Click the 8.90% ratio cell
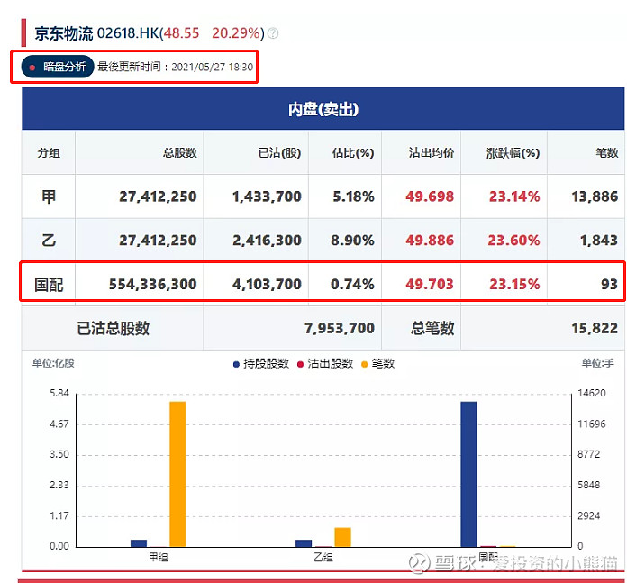This screenshot has height=583, width=636. [x=352, y=241]
